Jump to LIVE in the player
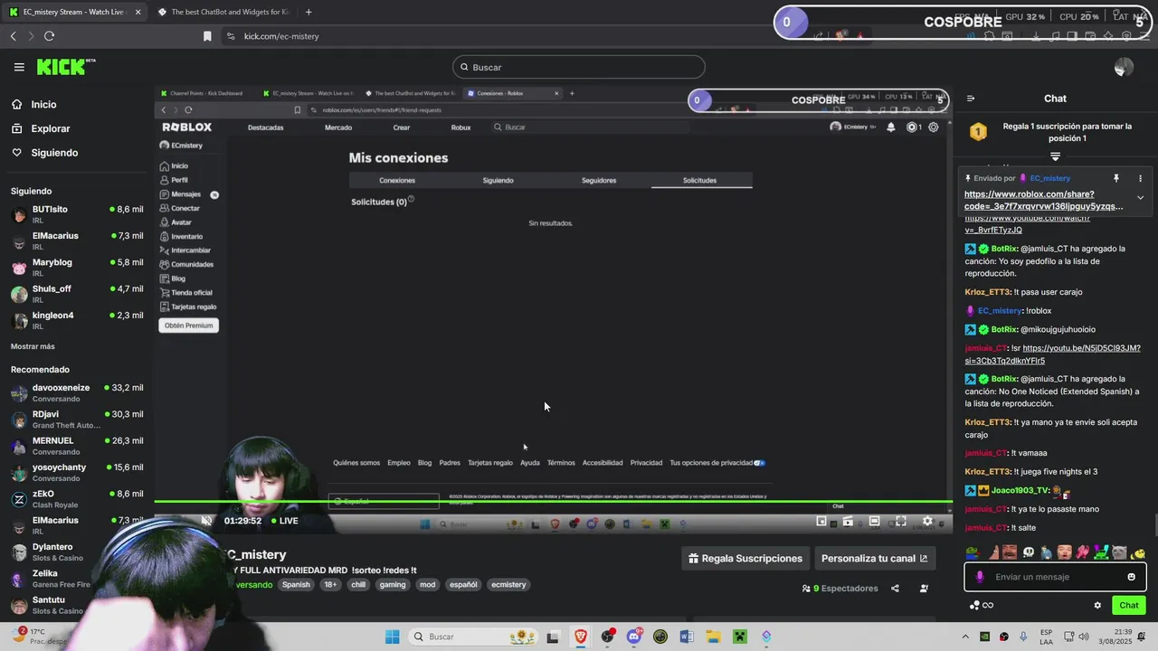1158x651 pixels. pyautogui.click(x=283, y=521)
